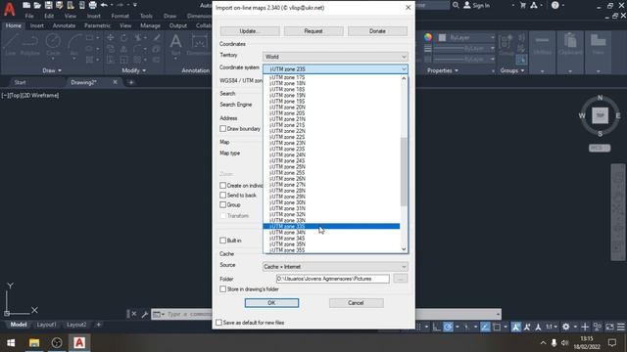This screenshot has width=627, height=352.
Task: Click the New file icon in quick access toolbar
Action: click(26, 5)
